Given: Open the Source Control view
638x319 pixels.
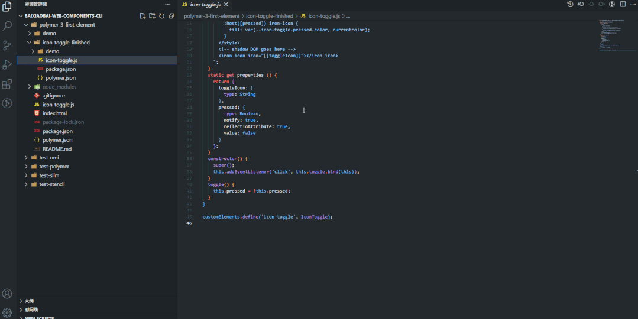Looking at the screenshot, I should (8, 45).
